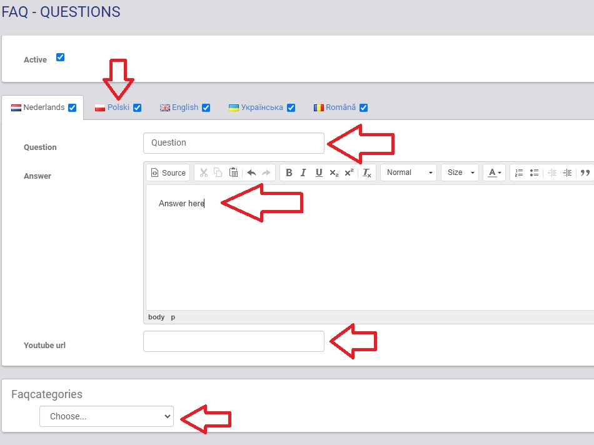Apply italic formatting in the editor toolbar
This screenshot has height=445, width=594.
tap(304, 173)
